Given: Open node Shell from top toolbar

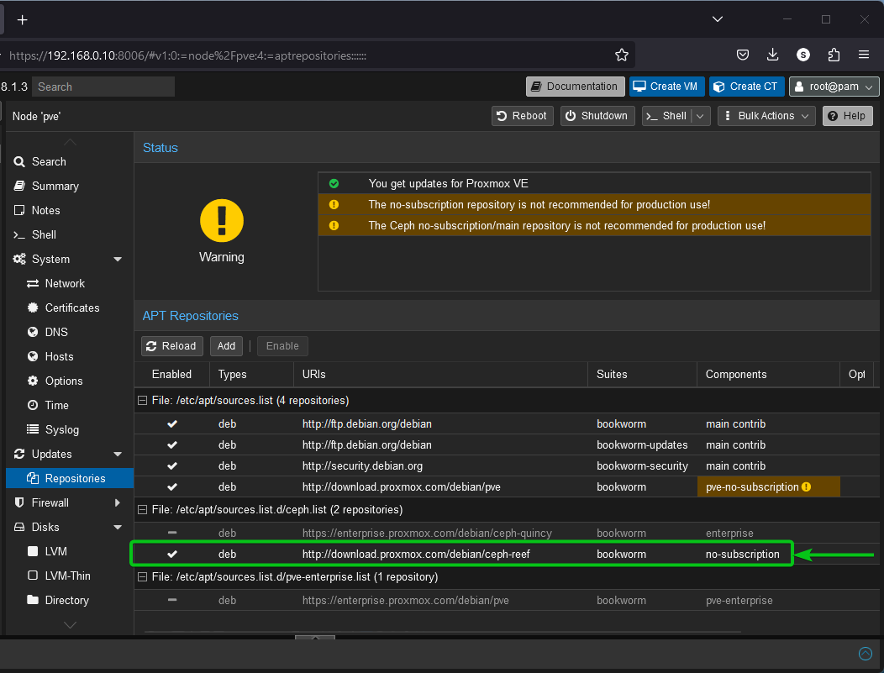Looking at the screenshot, I should [667, 116].
